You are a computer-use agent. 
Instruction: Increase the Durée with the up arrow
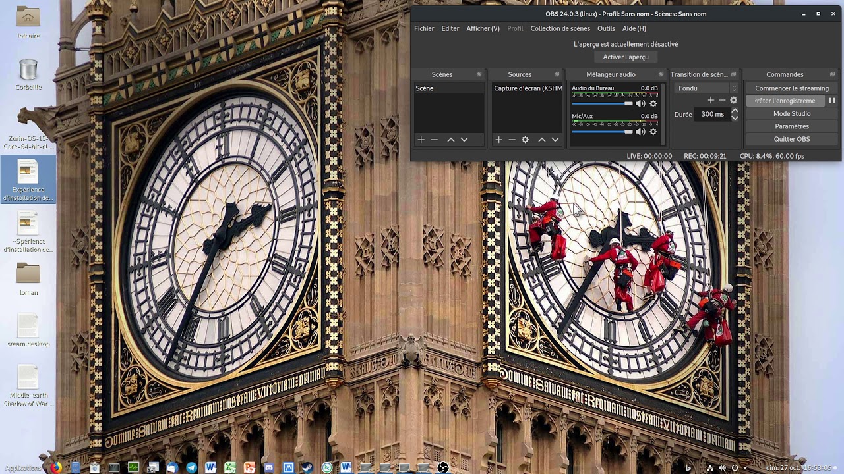[x=735, y=111]
